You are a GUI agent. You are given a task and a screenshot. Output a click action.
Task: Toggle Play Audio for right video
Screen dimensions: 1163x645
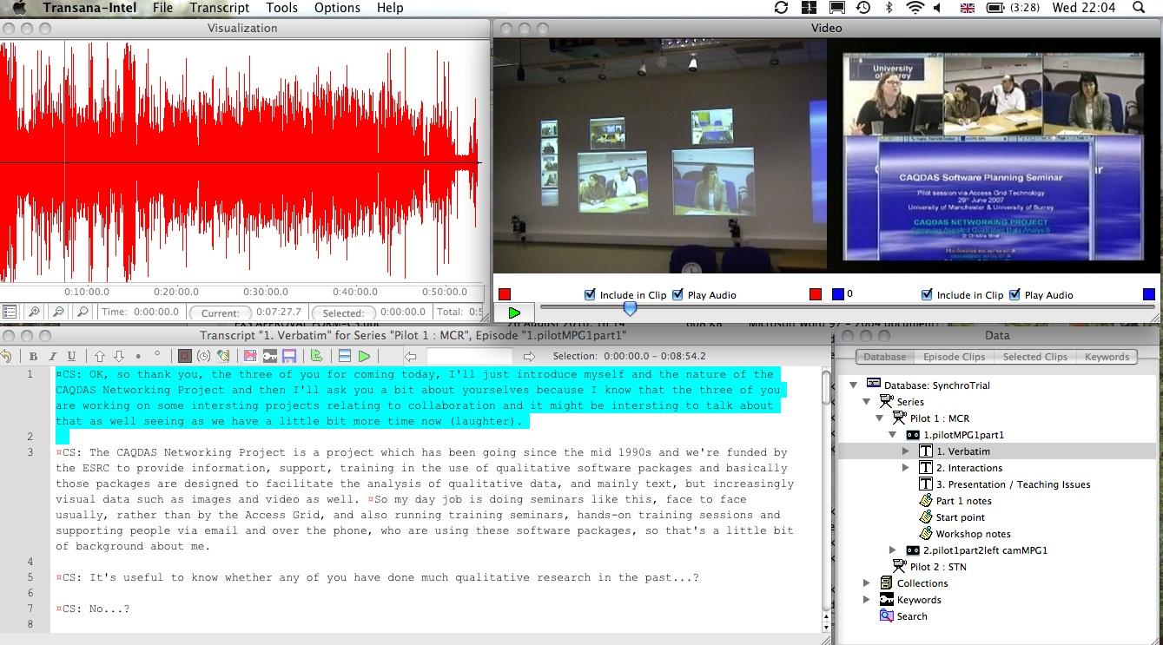1014,294
